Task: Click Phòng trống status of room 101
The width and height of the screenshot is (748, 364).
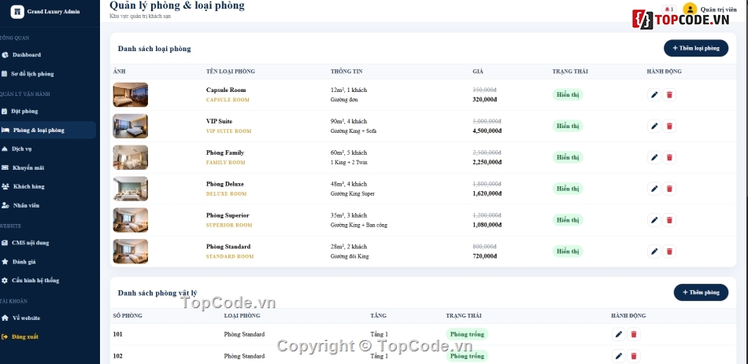Action: click(x=467, y=334)
